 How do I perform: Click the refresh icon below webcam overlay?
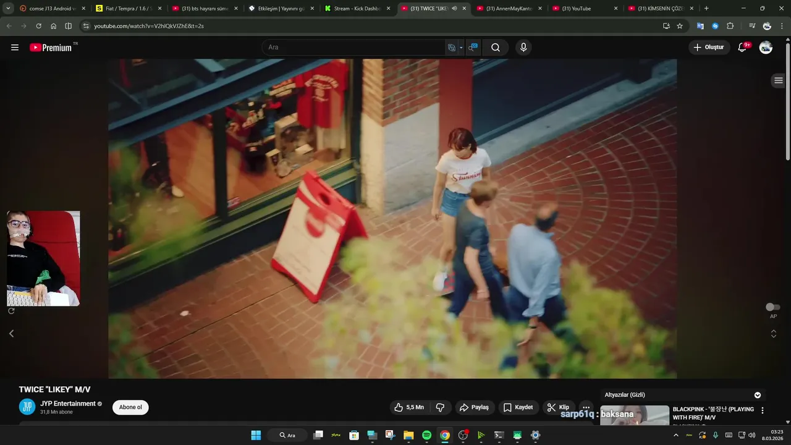click(11, 311)
